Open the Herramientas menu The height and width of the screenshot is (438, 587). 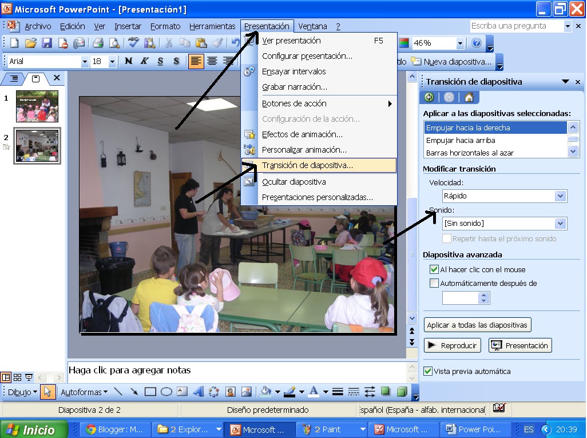pos(212,26)
